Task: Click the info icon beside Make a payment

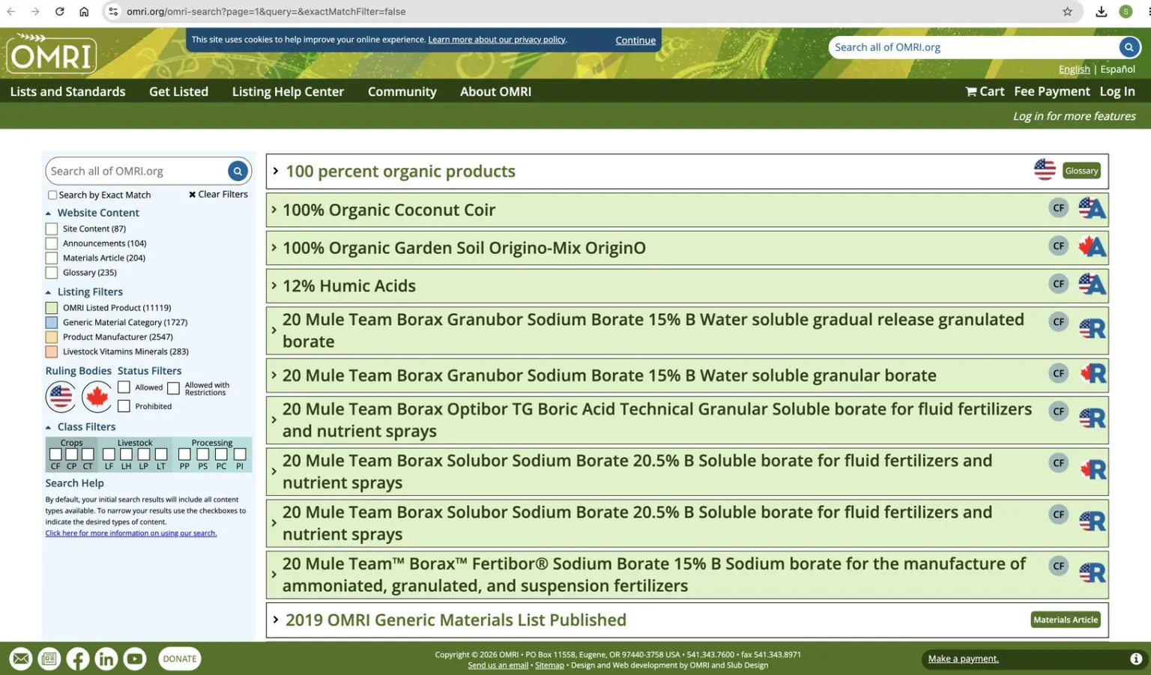Action: coord(1136,659)
